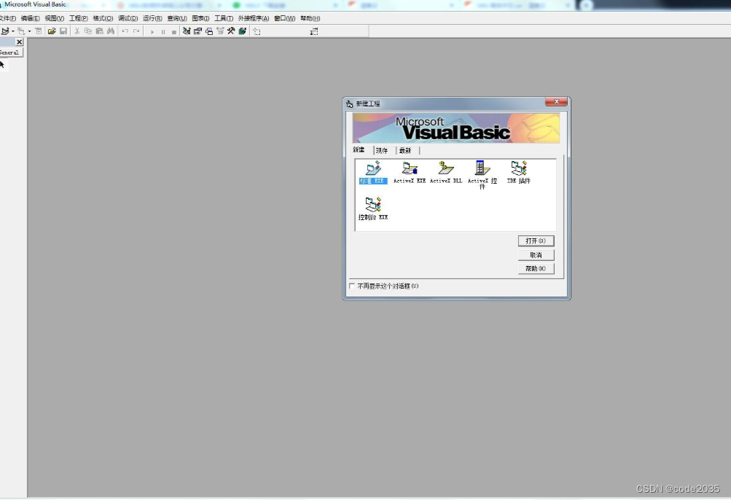This screenshot has width=731, height=500.
Task: Click the Add Form toolbar icon
Action: [x=21, y=31]
